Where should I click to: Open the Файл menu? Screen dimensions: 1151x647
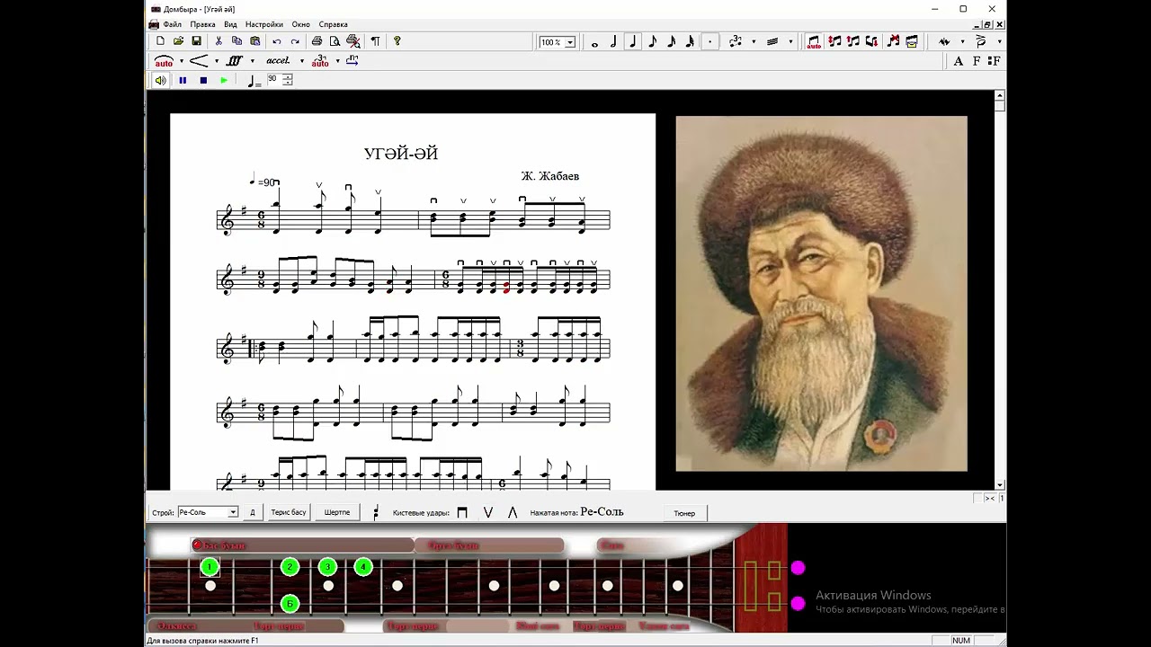coord(173,24)
